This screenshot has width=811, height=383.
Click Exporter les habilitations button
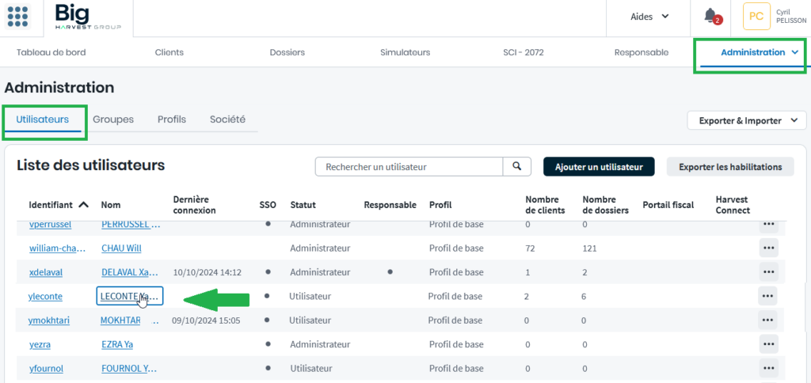(730, 166)
